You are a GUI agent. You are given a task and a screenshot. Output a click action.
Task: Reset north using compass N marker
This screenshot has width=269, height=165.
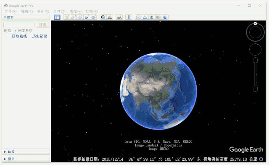[255, 24]
